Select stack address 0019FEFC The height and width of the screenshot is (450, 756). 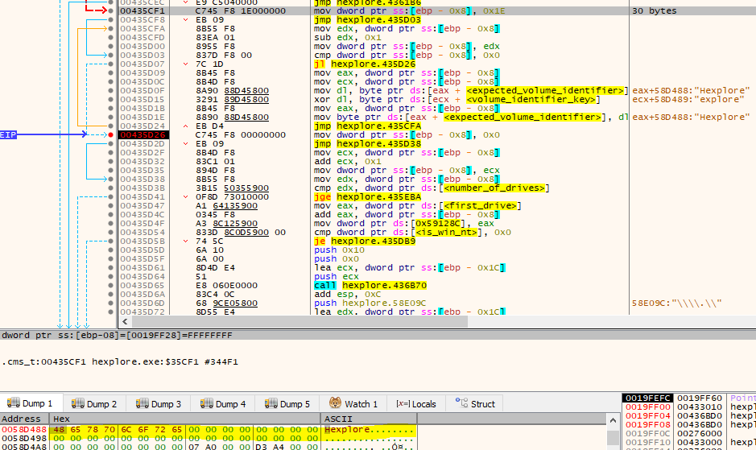[647, 398]
